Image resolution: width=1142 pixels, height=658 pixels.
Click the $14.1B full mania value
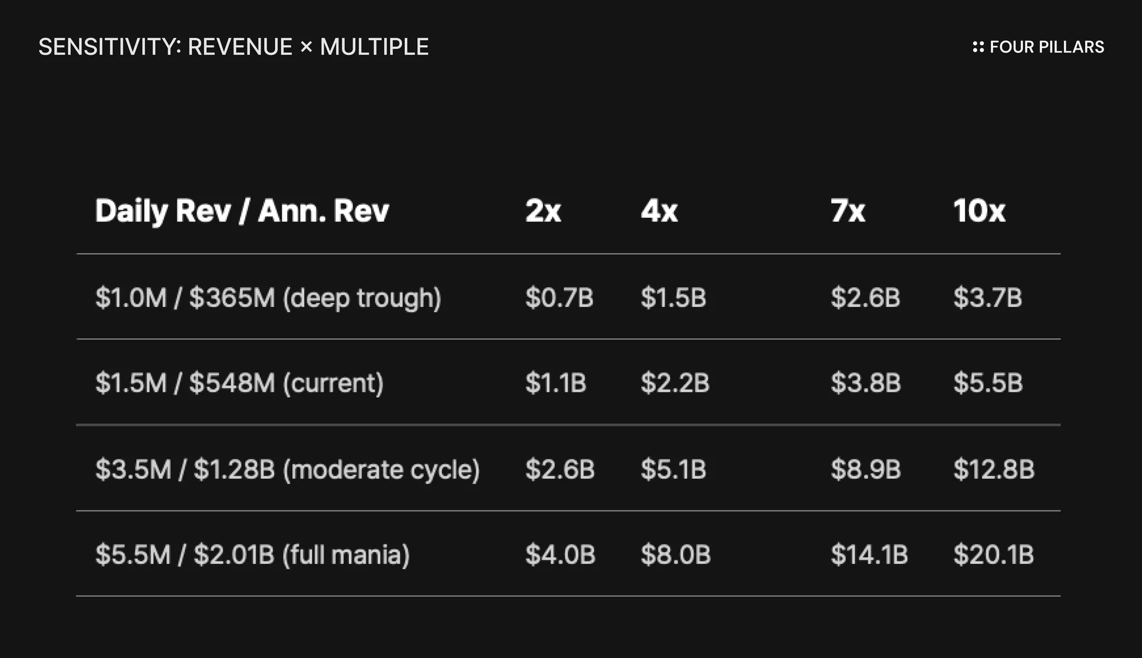(869, 555)
